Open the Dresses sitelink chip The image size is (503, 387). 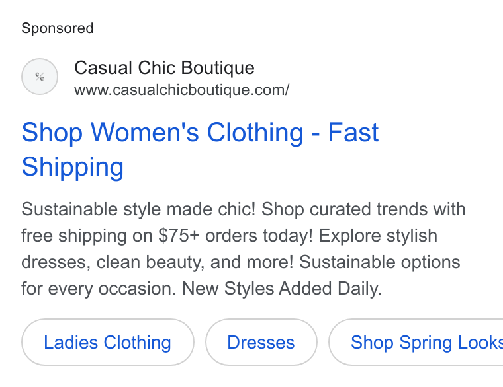pyautogui.click(x=261, y=342)
